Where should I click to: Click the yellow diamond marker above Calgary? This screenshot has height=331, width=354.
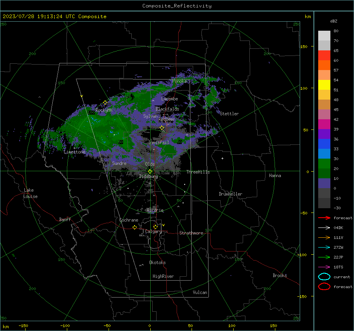(x=155, y=227)
